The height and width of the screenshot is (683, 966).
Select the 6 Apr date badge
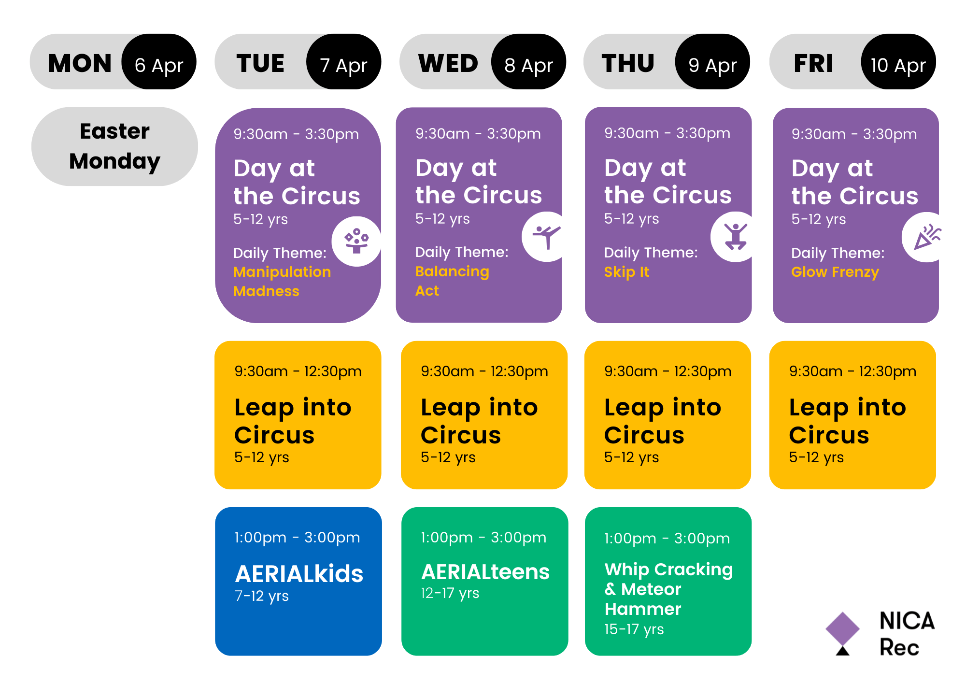point(159,62)
